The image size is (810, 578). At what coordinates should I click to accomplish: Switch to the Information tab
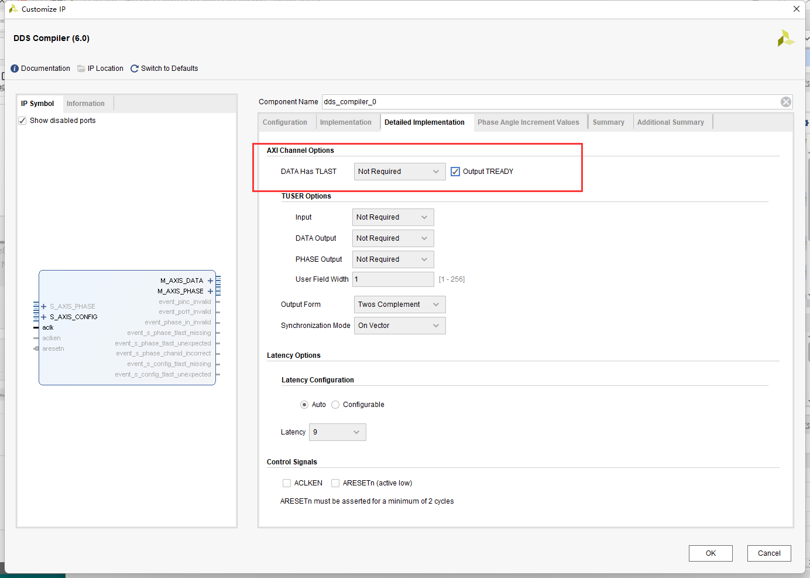(85, 104)
